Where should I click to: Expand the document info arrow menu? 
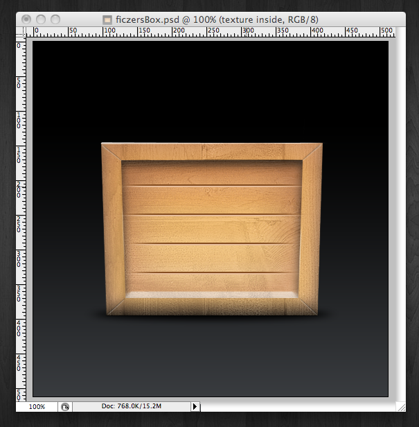[195, 407]
